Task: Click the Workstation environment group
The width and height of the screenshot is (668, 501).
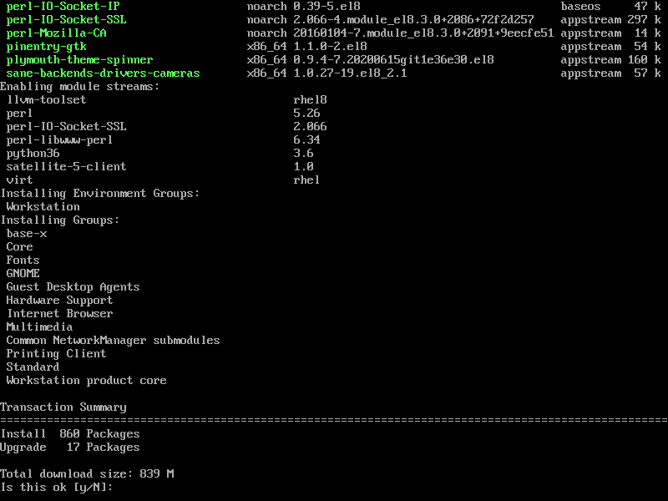Action: pos(43,206)
